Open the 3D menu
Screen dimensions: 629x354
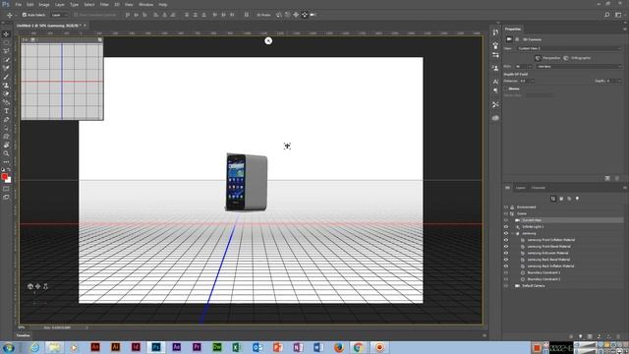pyautogui.click(x=117, y=4)
